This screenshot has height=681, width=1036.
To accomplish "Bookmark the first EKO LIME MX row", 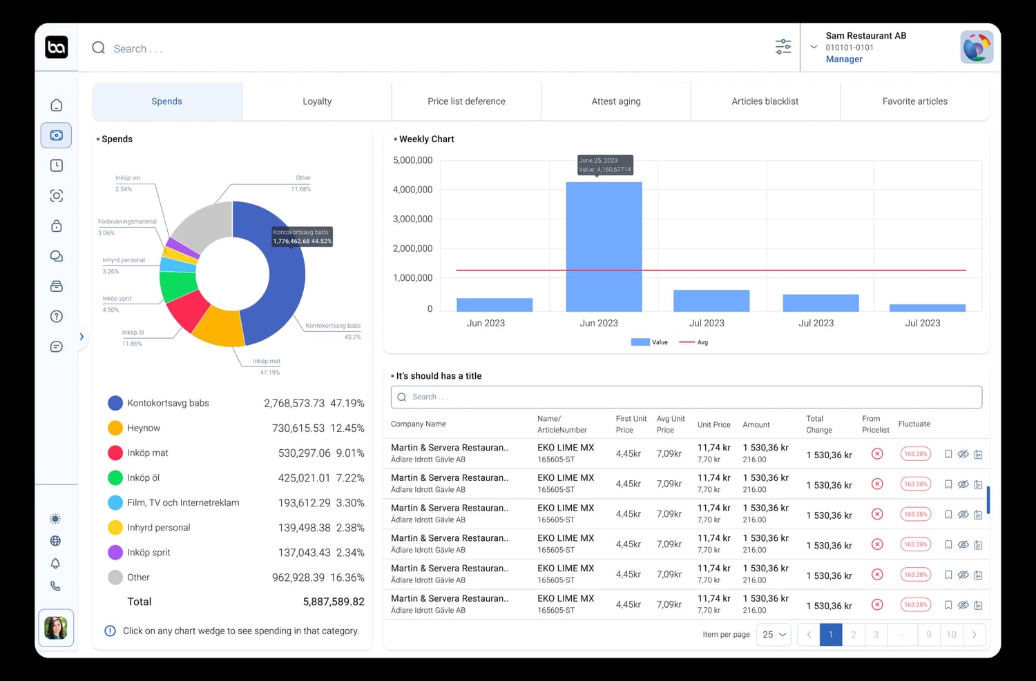I will tap(948, 454).
